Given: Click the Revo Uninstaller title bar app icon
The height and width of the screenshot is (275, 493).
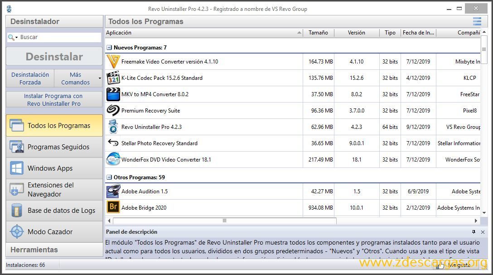Looking at the screenshot, I should click(x=9, y=9).
